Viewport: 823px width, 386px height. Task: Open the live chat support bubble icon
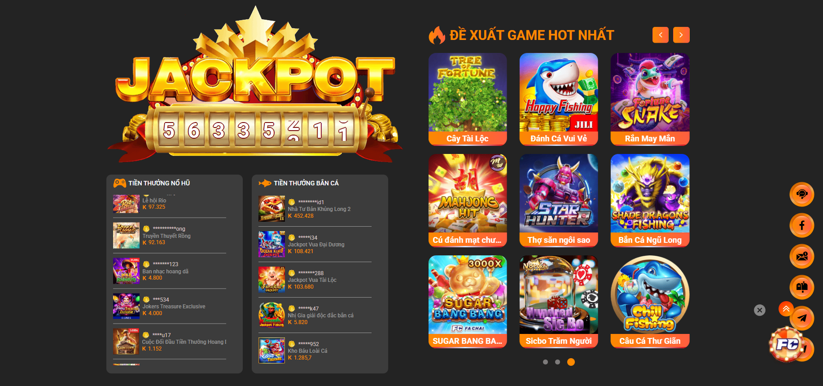point(801,194)
